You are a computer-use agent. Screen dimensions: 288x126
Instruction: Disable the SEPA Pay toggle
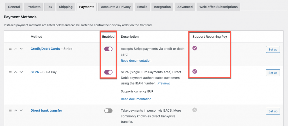108,72
